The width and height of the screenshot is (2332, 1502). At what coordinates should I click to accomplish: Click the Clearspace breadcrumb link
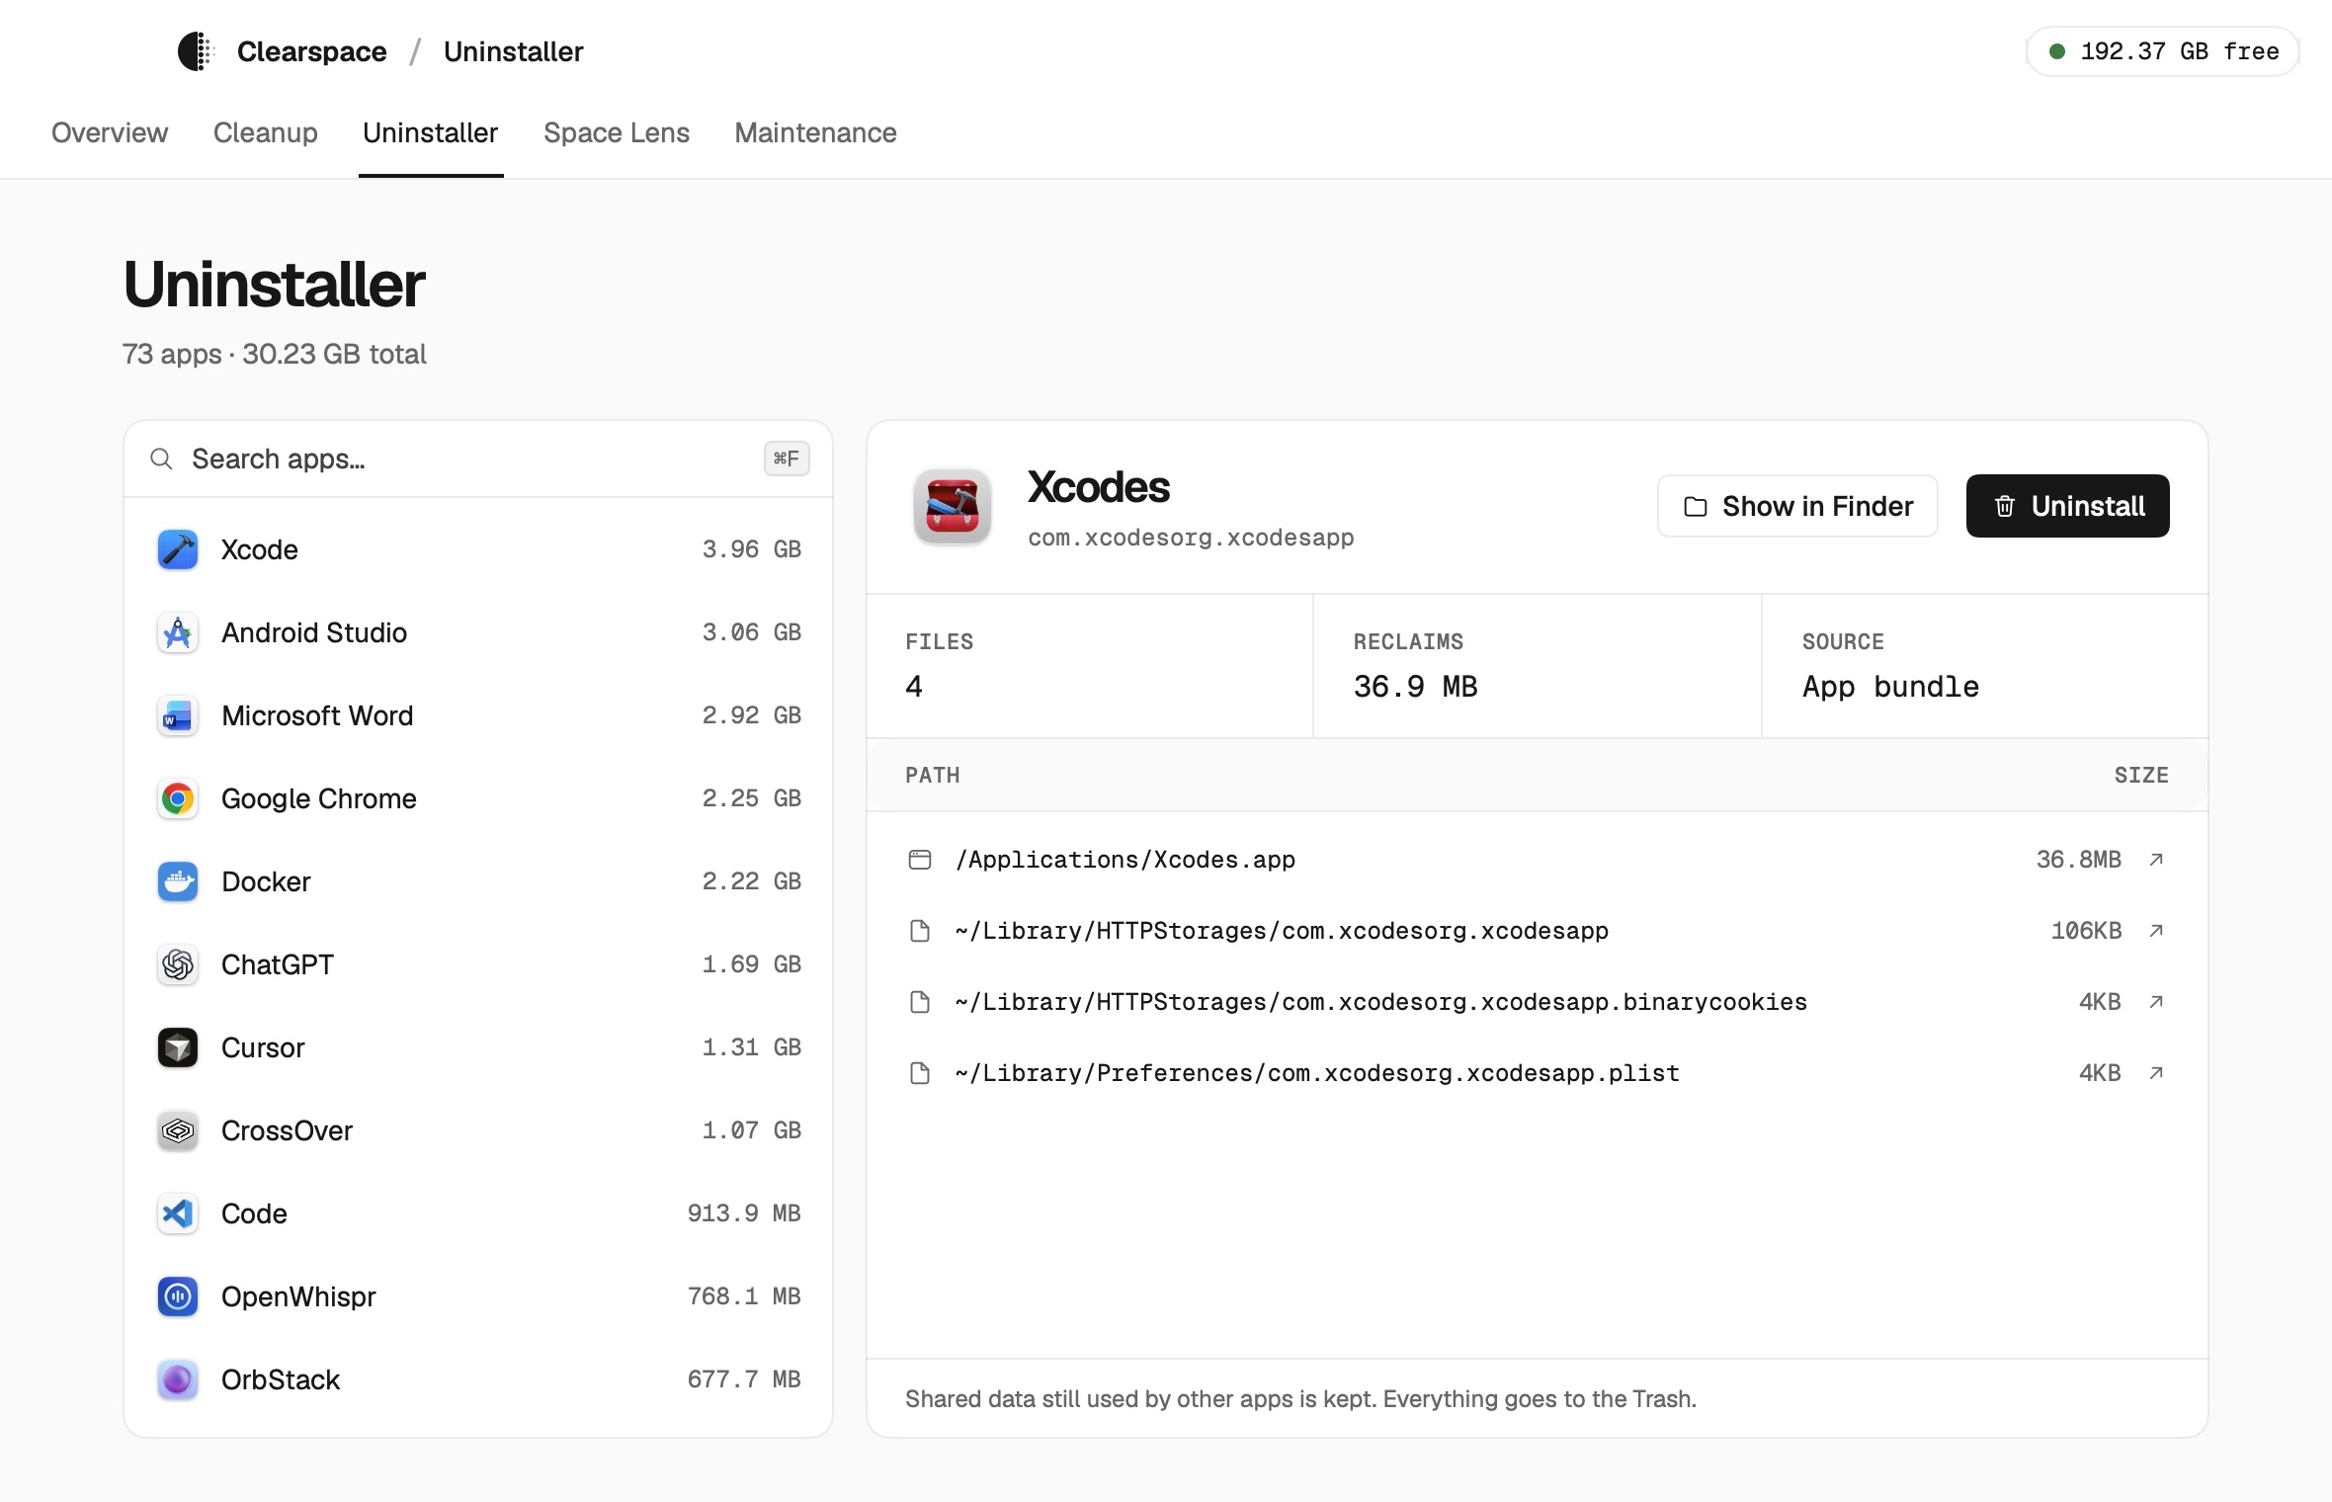pyautogui.click(x=312, y=51)
